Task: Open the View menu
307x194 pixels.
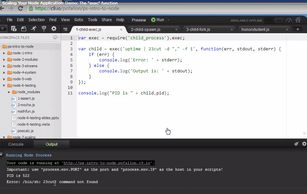Action: click(x=65, y=20)
